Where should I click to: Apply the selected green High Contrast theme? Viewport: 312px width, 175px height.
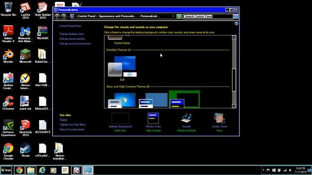184,99
